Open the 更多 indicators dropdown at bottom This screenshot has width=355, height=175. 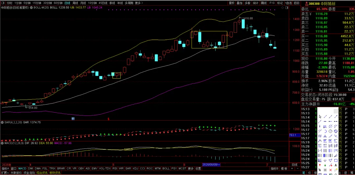click(191, 168)
